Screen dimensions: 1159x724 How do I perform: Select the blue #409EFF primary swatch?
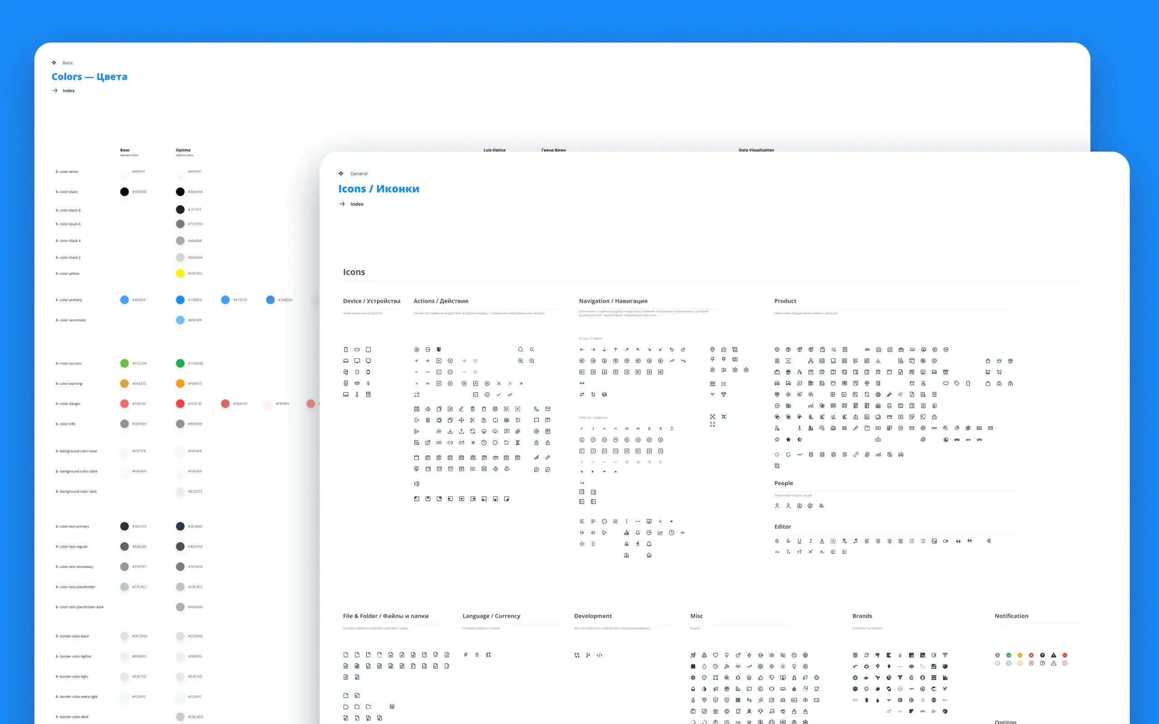pyautogui.click(x=125, y=300)
